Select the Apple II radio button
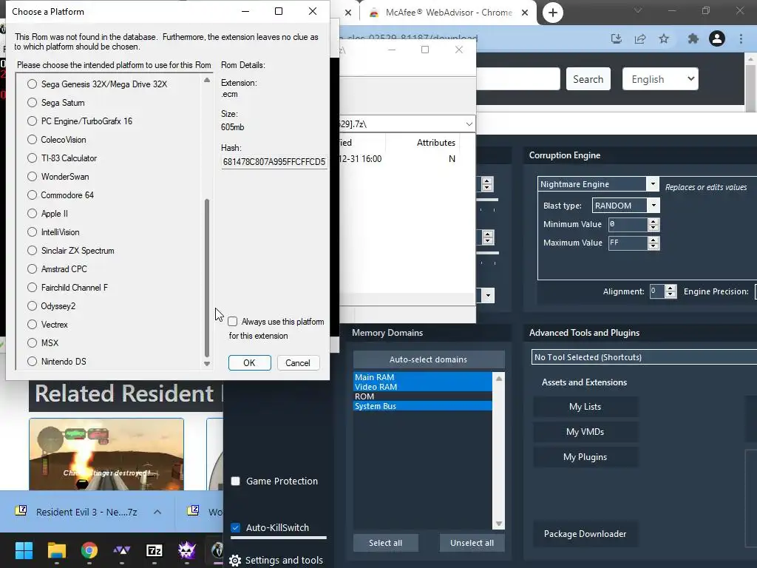 33,214
